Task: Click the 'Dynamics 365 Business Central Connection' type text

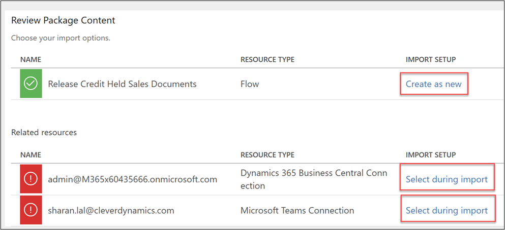Action: coord(313,179)
